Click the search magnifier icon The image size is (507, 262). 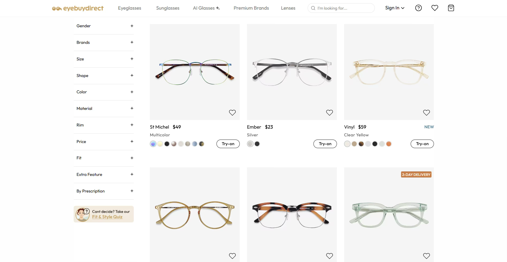point(313,8)
